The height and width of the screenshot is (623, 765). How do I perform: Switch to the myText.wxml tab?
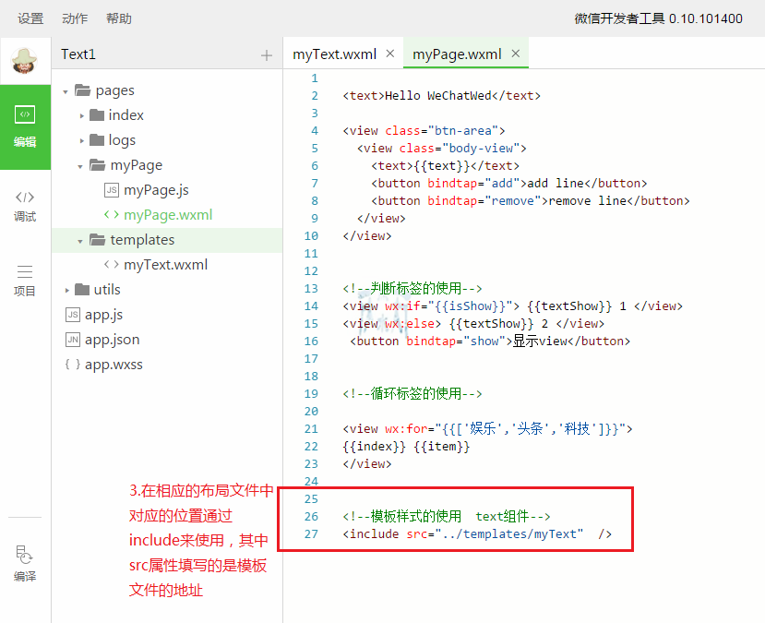tap(334, 54)
